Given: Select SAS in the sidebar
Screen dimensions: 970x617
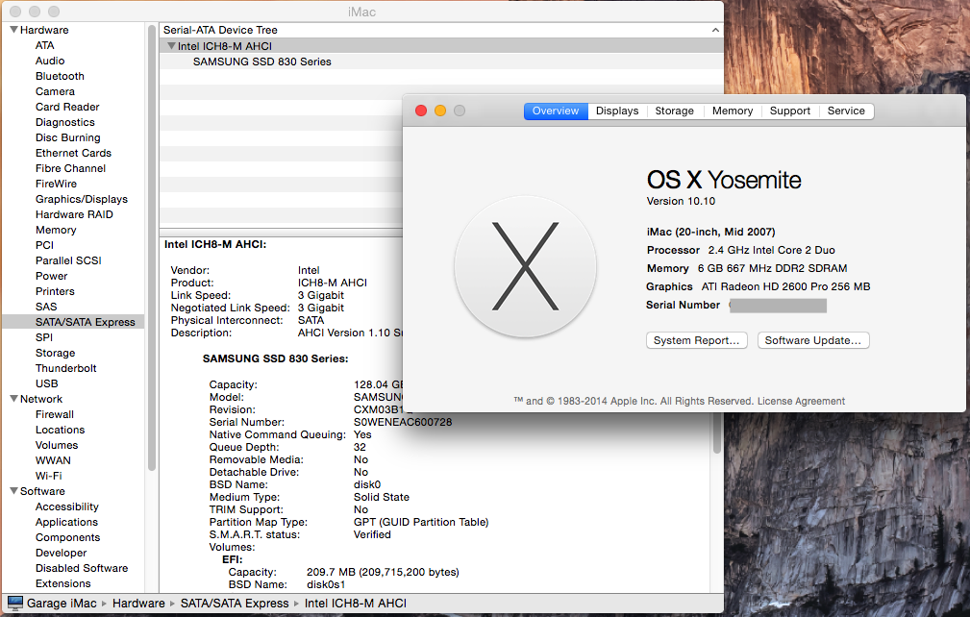Looking at the screenshot, I should click(x=46, y=307).
